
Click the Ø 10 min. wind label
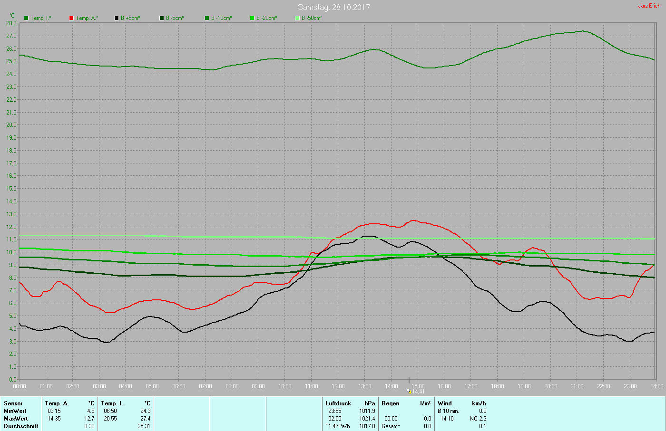pos(448,411)
